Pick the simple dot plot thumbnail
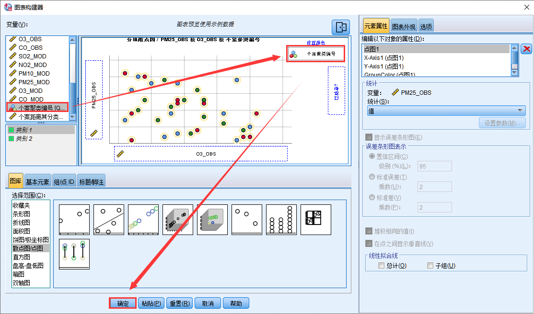 click(x=281, y=219)
